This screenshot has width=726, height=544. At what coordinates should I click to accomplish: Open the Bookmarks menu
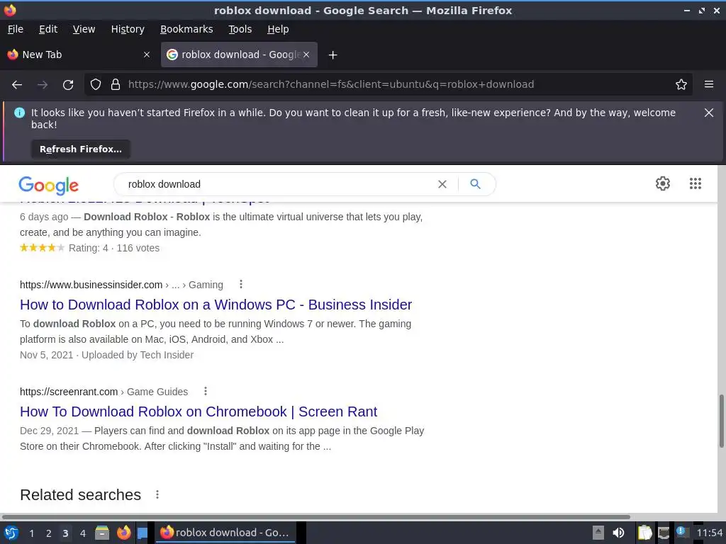click(186, 29)
